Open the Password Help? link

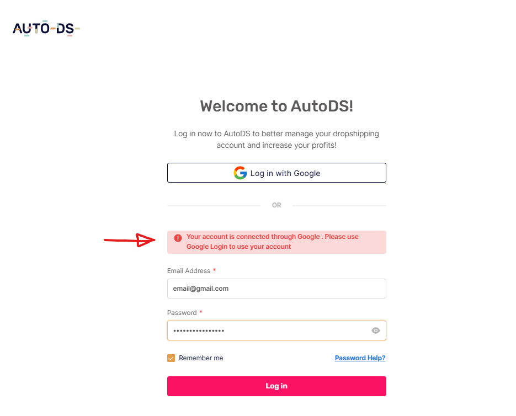click(x=360, y=358)
